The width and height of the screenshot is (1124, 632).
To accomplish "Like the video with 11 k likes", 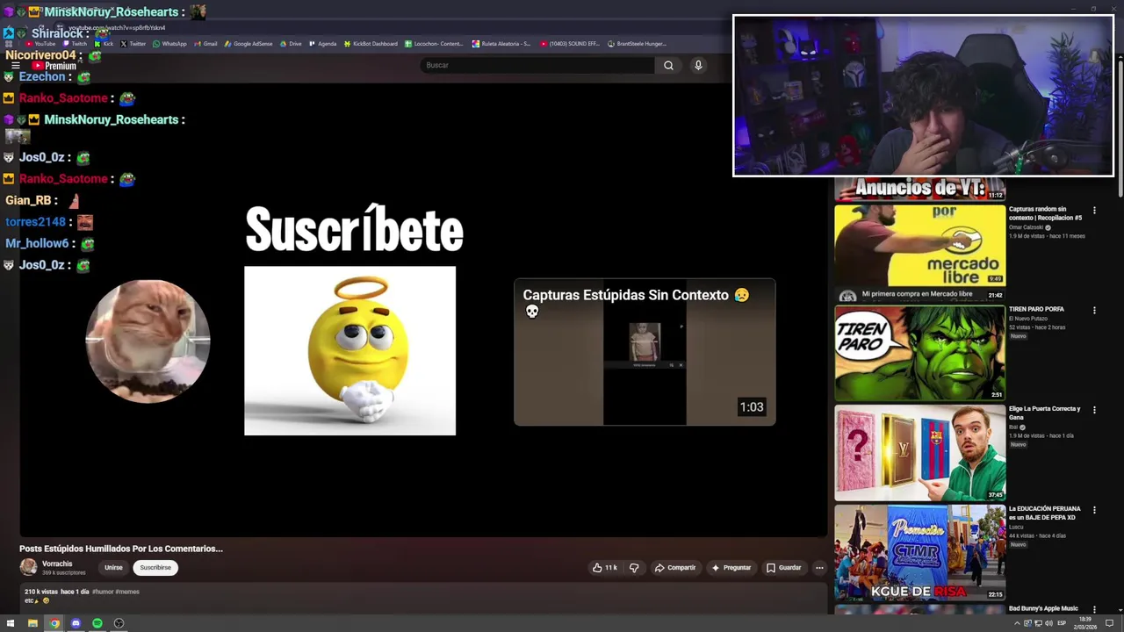I will 604,568.
